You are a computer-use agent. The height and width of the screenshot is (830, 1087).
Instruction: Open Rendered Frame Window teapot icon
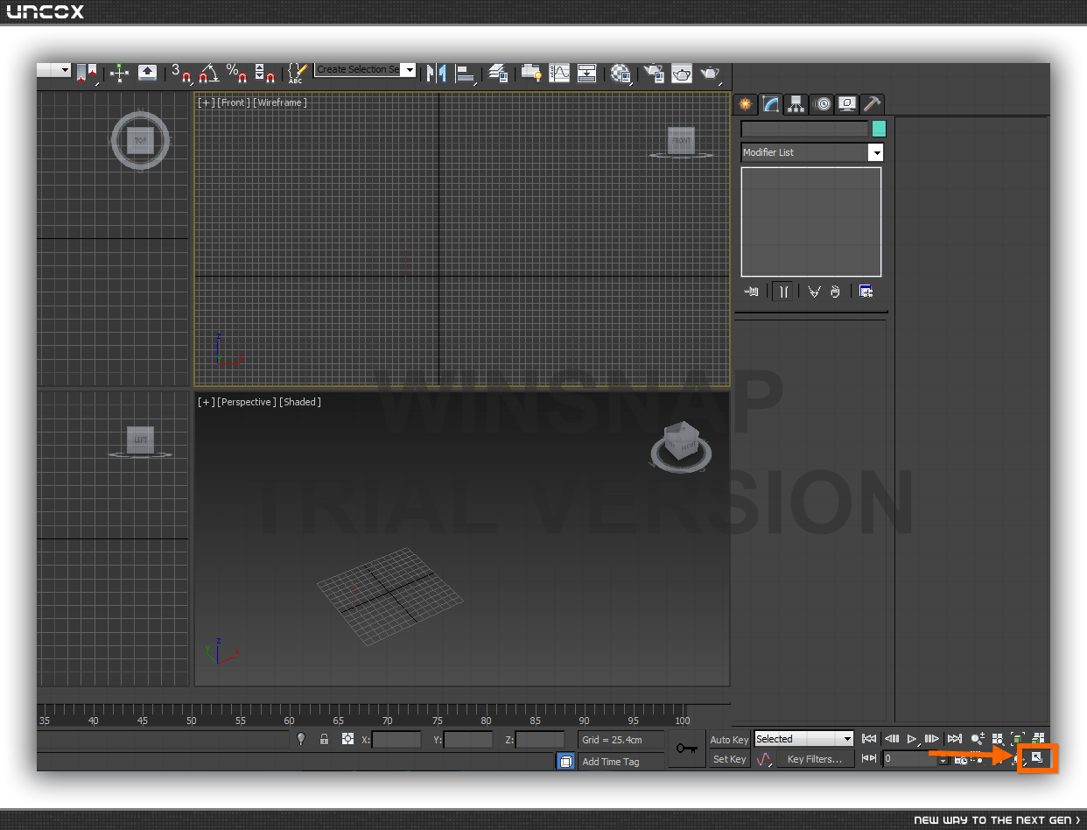tap(682, 73)
